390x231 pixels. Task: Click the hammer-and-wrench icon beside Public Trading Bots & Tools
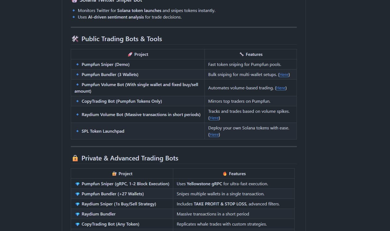tap(75, 39)
